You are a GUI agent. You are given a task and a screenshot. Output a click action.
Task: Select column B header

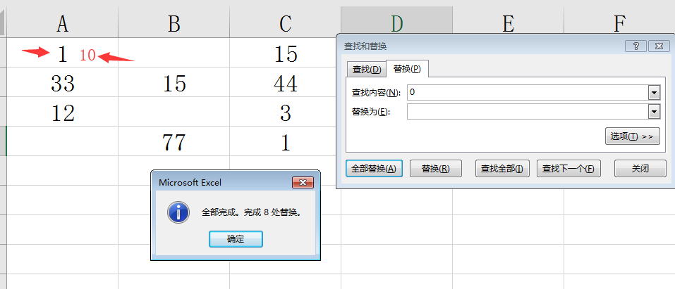pyautogui.click(x=174, y=24)
